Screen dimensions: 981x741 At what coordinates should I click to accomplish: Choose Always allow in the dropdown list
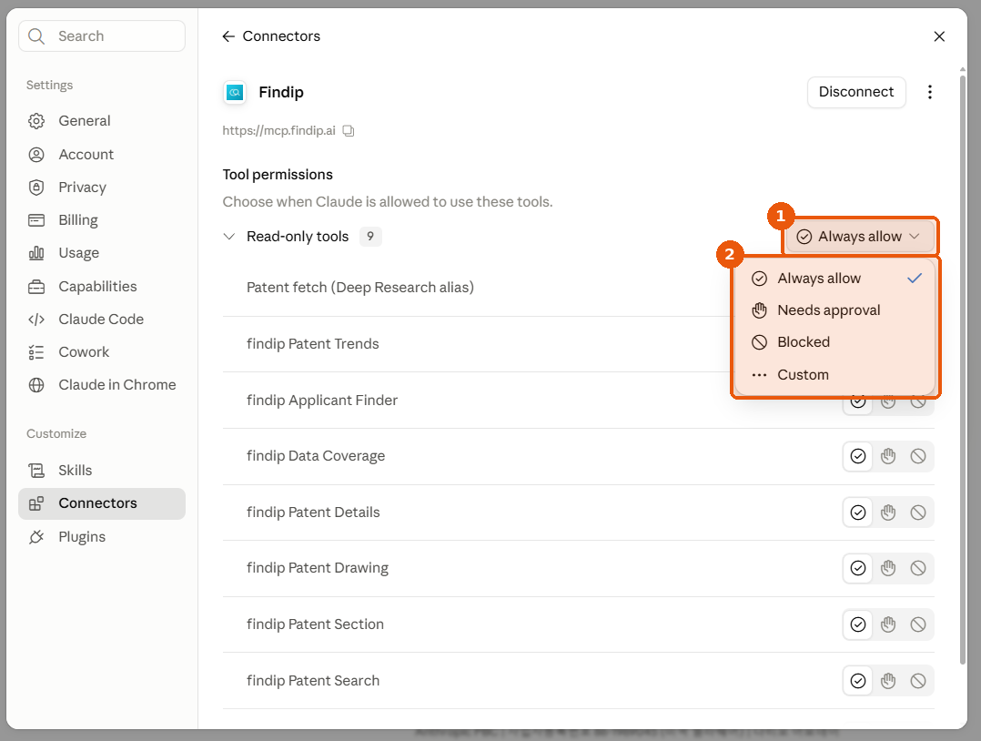coord(835,279)
